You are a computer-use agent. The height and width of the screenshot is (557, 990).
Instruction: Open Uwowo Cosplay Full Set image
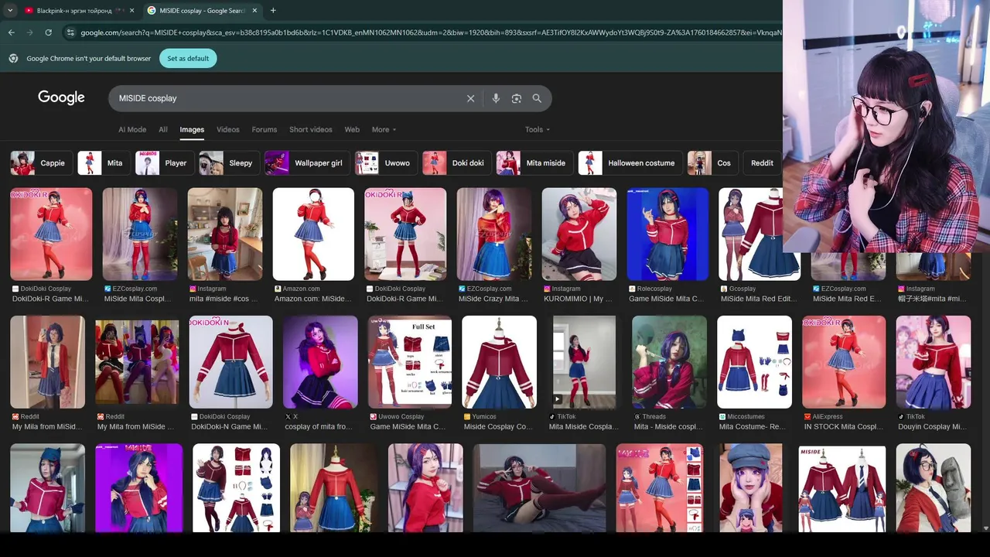coord(409,361)
